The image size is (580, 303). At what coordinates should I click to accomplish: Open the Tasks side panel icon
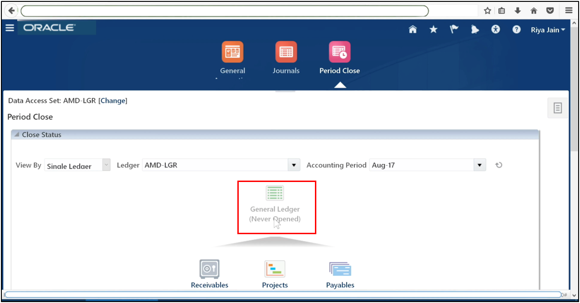(557, 108)
